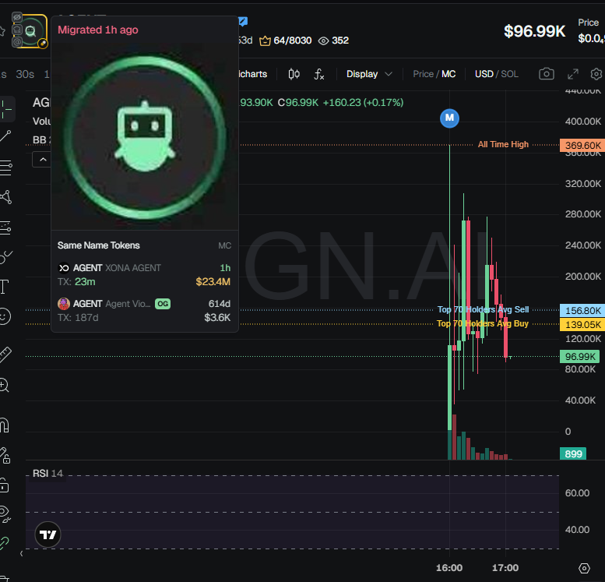Click the pill badge on token avatar
This screenshot has width=605, height=582.
pyautogui.click(x=44, y=44)
